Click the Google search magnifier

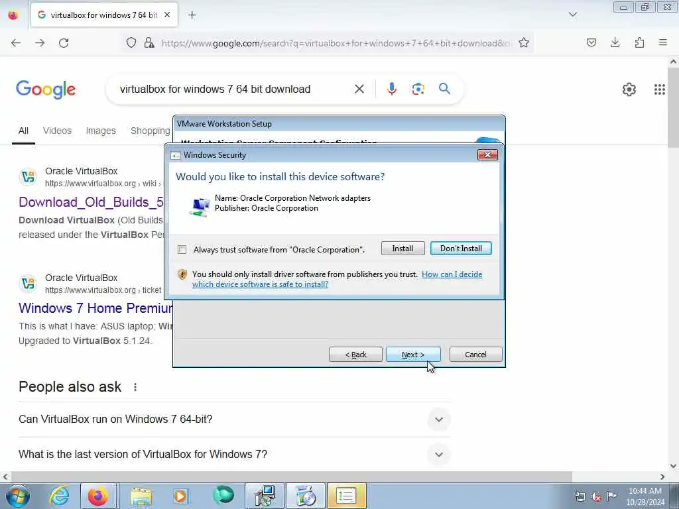(444, 89)
